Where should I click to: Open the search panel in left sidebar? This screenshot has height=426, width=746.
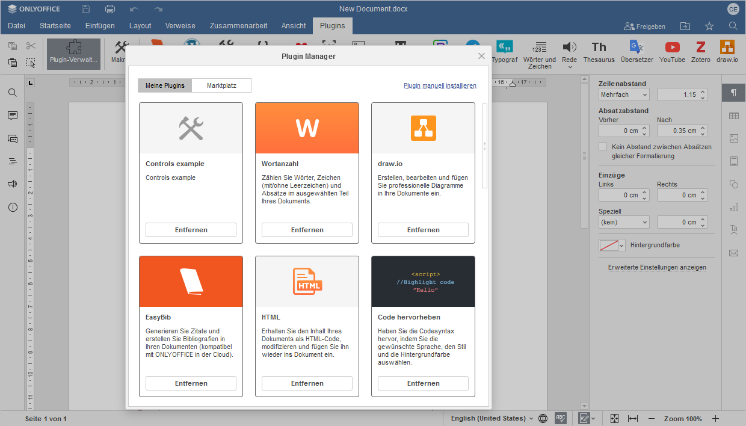coord(13,93)
